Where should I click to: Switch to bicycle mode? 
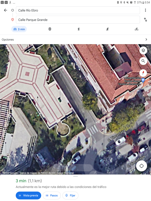137,29
